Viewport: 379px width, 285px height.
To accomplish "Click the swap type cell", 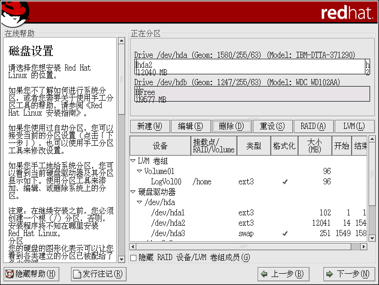I will (x=246, y=234).
